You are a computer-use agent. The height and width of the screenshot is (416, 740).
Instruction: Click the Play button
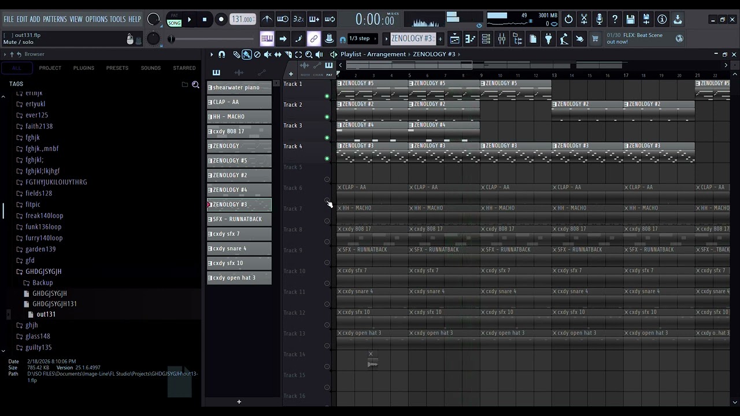[189, 19]
